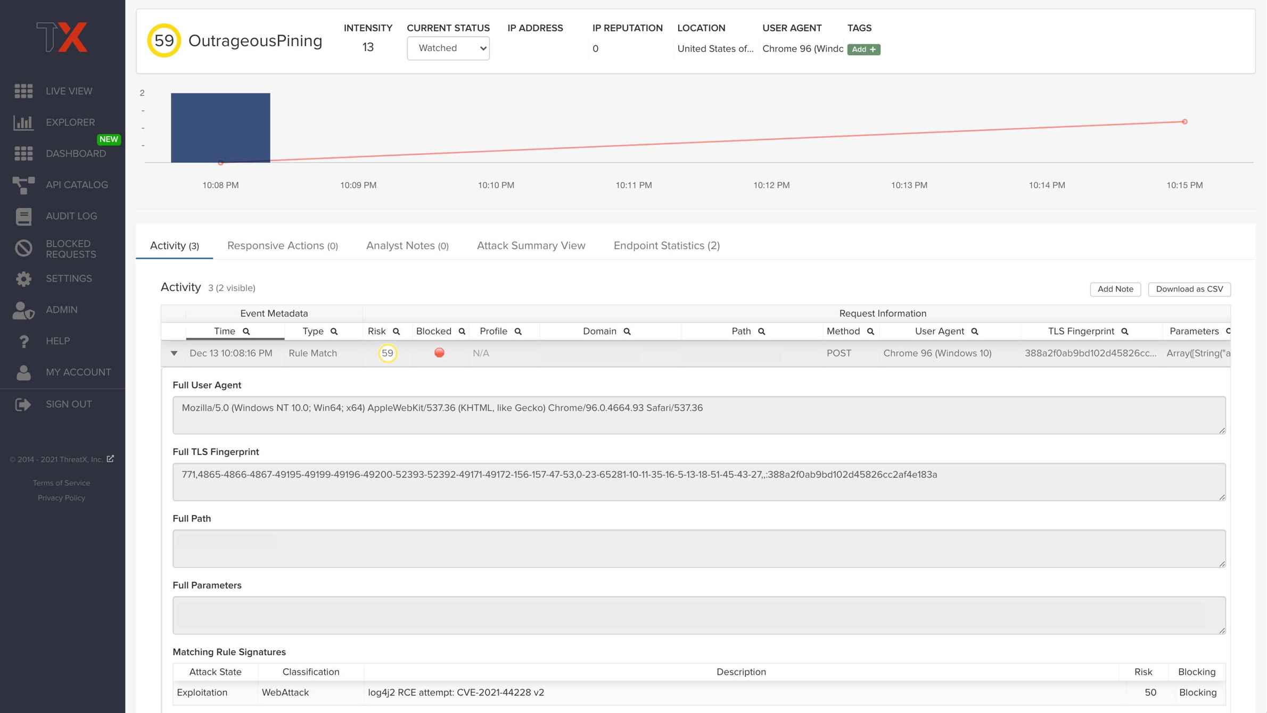This screenshot has width=1267, height=713.
Task: Open ThreatX external link icon
Action: (110, 459)
